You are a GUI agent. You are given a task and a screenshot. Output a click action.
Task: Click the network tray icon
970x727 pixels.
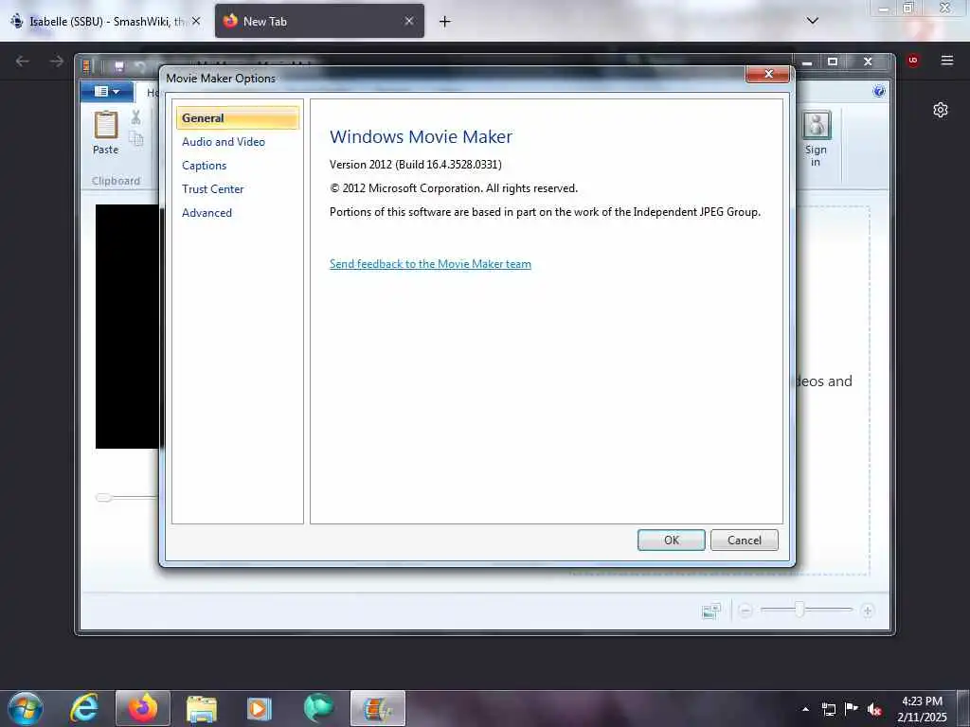828,709
